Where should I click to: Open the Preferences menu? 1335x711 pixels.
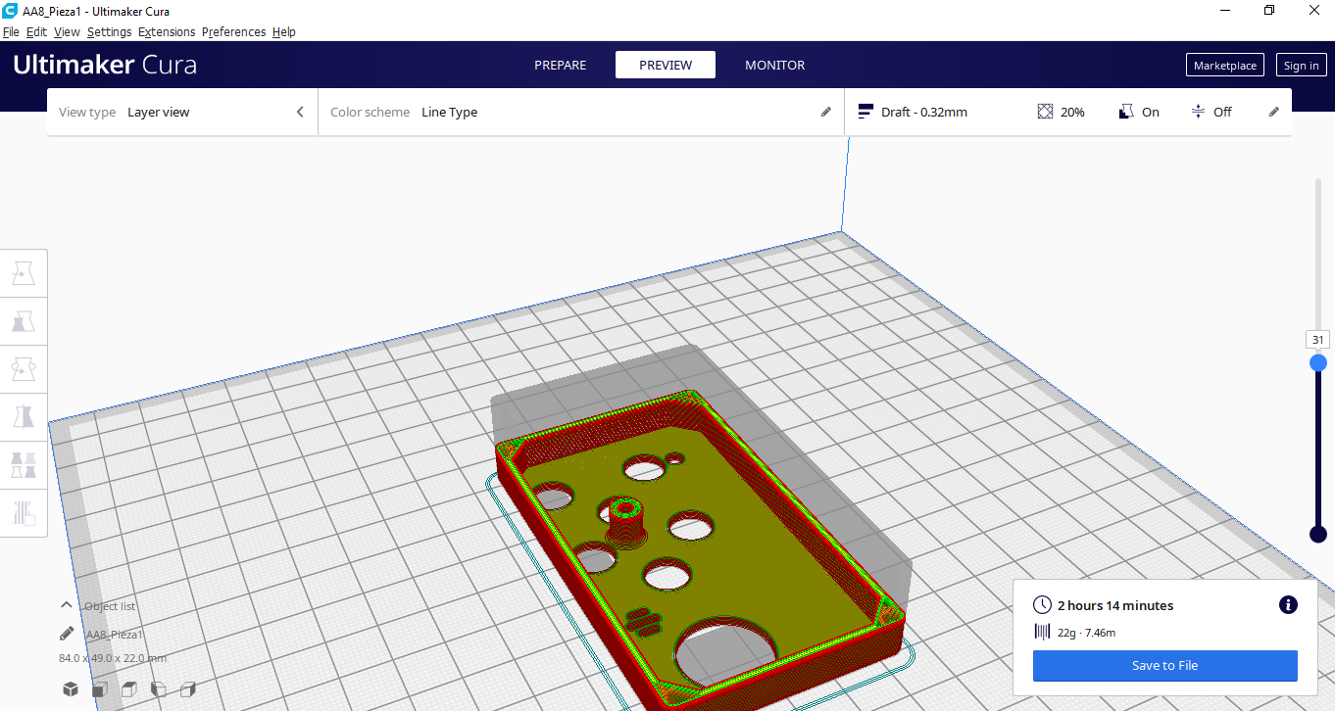click(x=233, y=32)
